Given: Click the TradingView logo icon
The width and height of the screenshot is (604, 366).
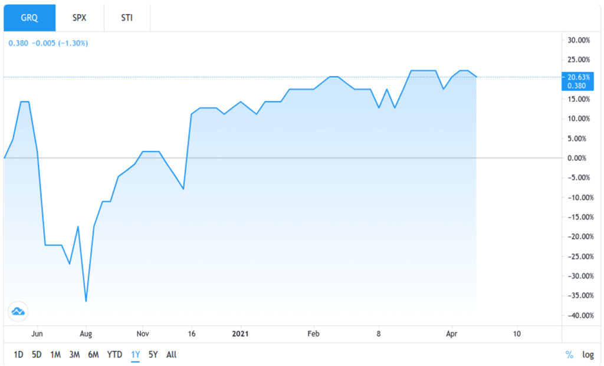Looking at the screenshot, I should coord(18,311).
